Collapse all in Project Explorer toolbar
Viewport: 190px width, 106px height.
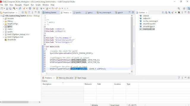point(23,12)
